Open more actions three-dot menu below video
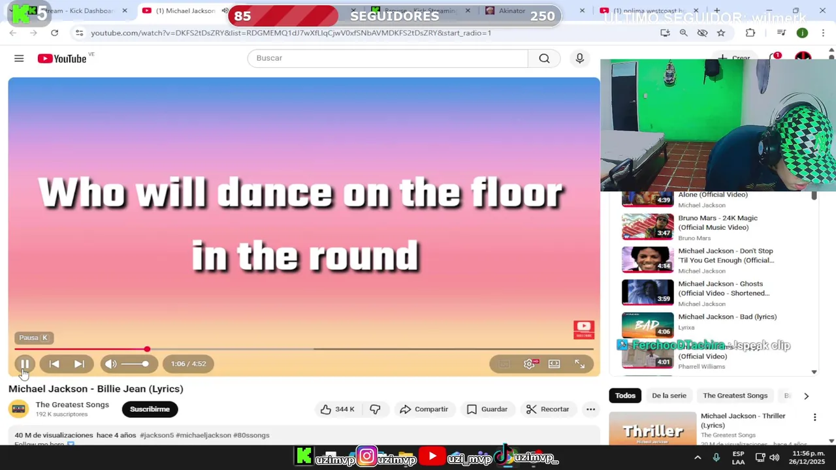 click(x=590, y=409)
